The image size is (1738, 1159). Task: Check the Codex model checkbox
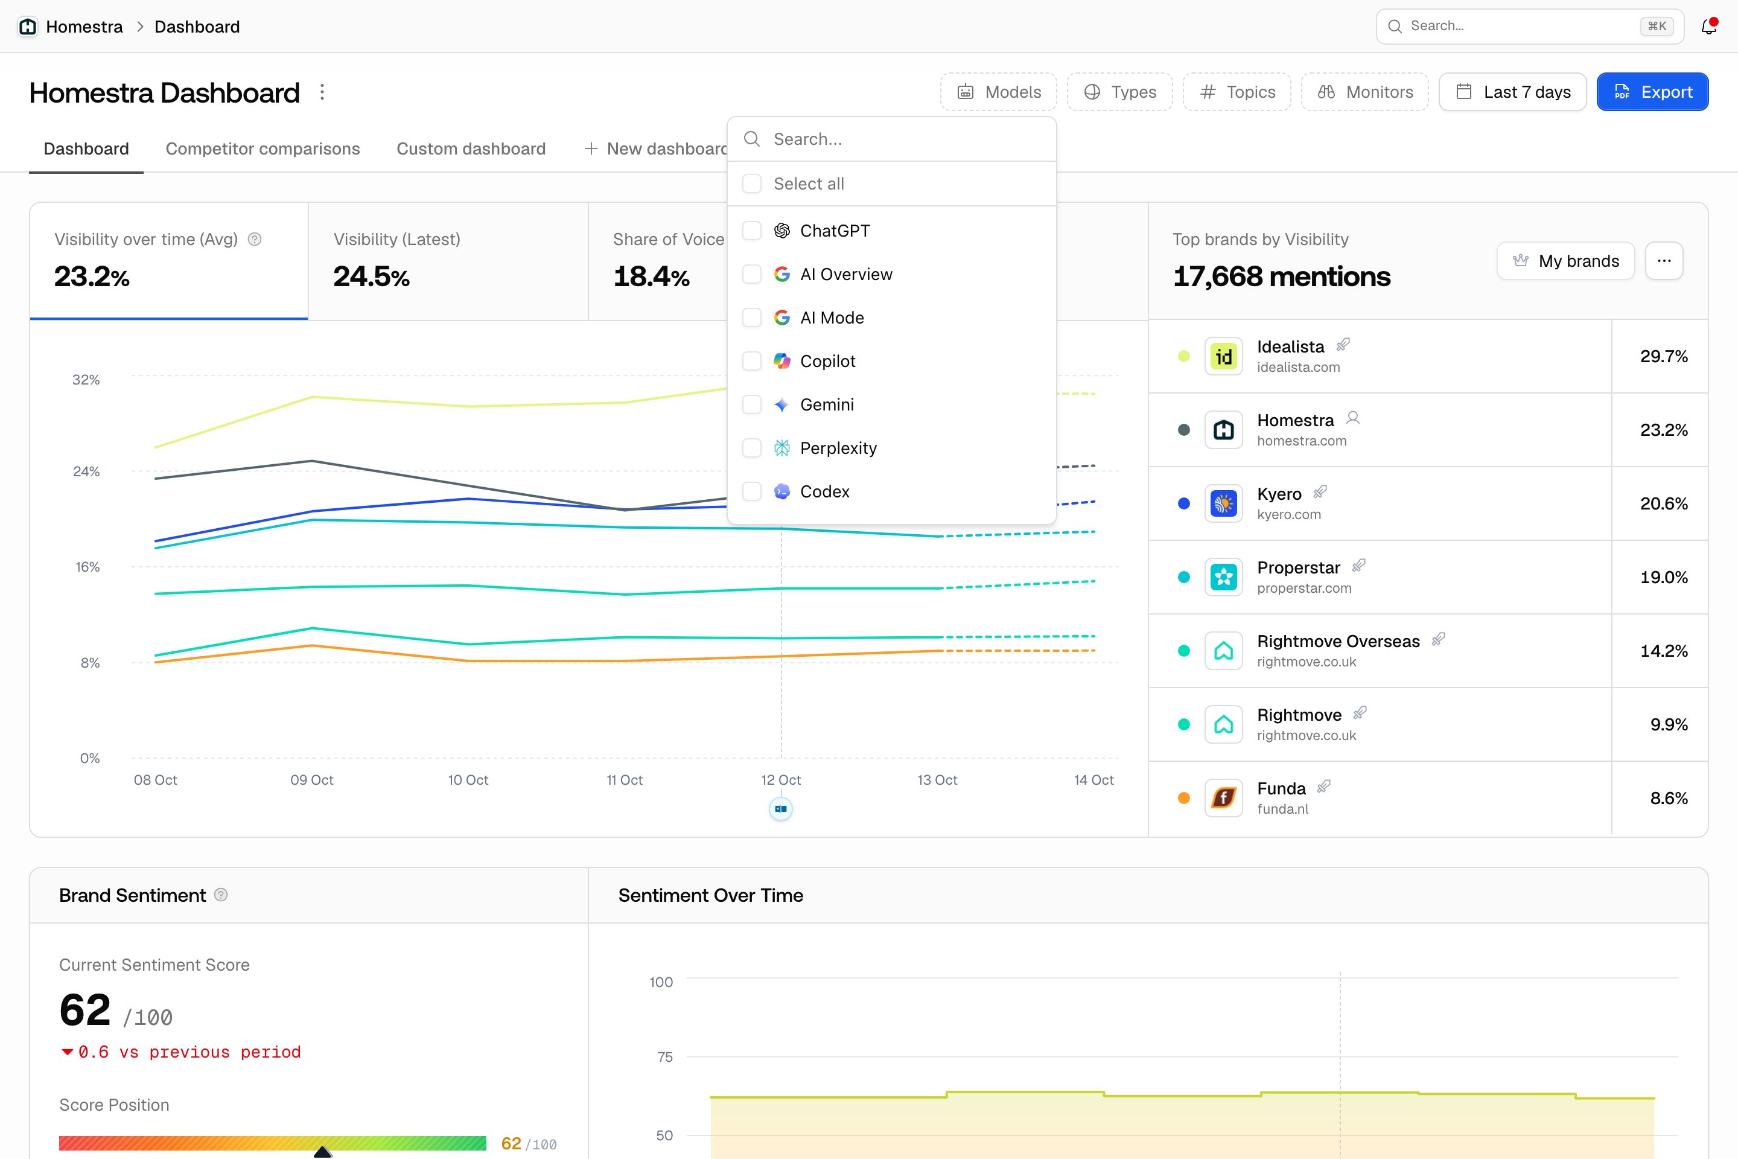click(x=751, y=491)
